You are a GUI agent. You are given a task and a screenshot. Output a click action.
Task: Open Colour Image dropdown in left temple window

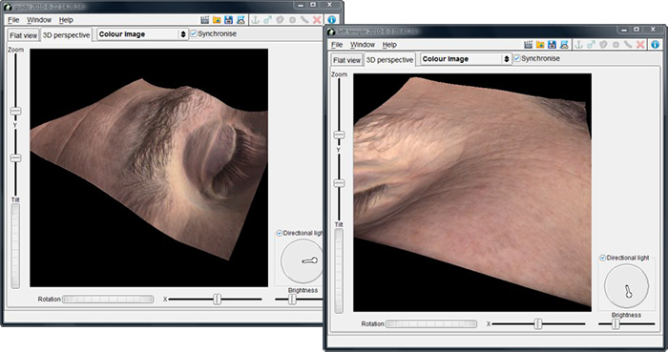click(x=466, y=59)
